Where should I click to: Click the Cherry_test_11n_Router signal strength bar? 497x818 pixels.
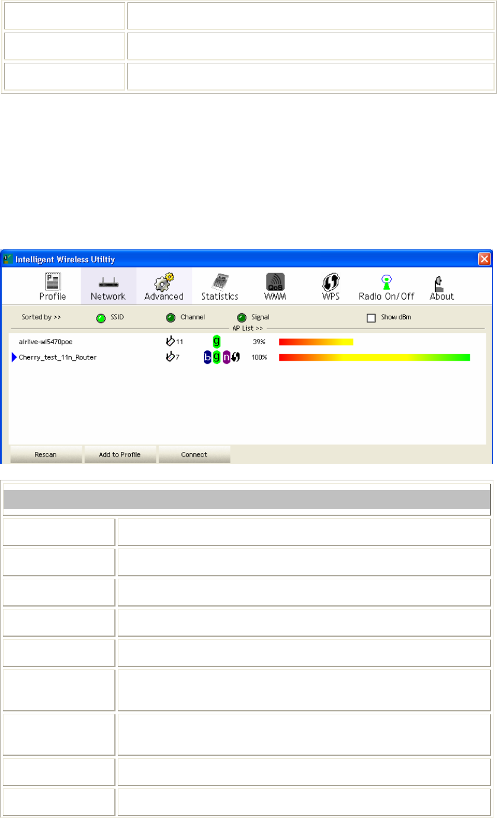point(374,357)
